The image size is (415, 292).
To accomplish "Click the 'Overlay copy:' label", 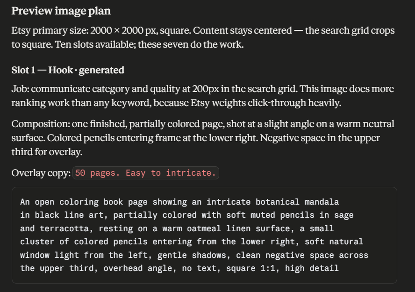I will tap(41, 173).
